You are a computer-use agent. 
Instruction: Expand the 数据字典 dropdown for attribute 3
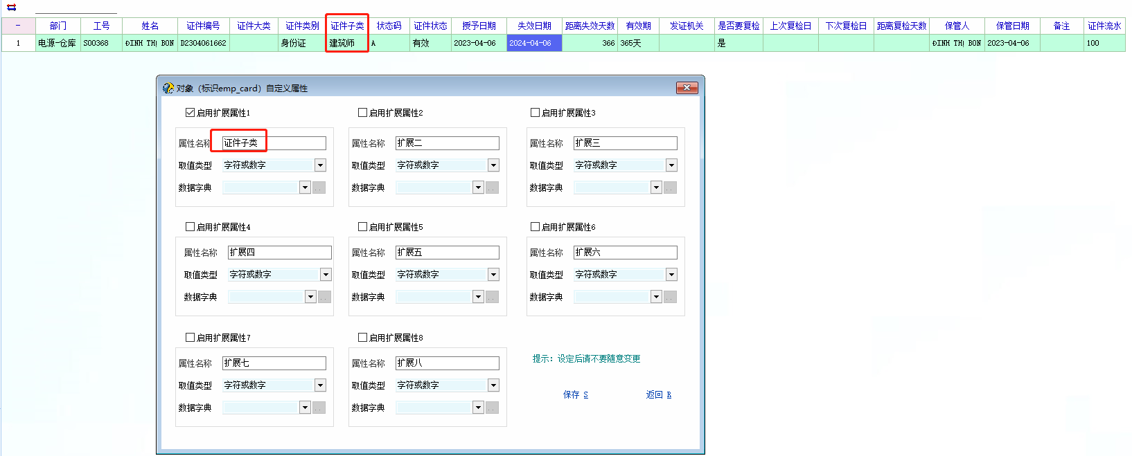point(656,188)
